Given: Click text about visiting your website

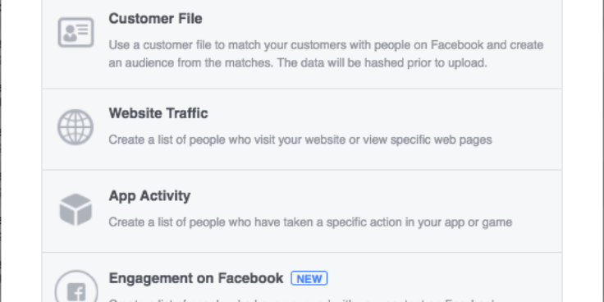Looking at the screenshot, I should point(300,140).
